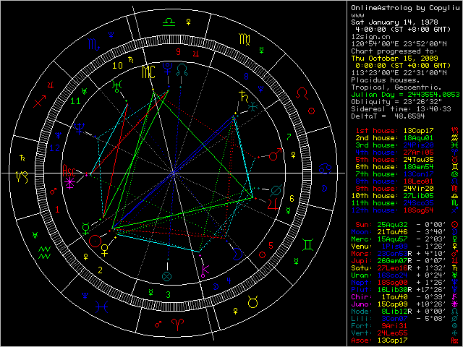Click the OnlineAstrolog by Copyliu title

399,7
